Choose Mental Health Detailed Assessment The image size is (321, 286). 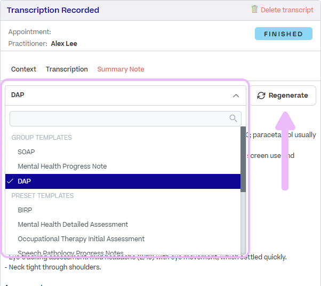coord(73,224)
